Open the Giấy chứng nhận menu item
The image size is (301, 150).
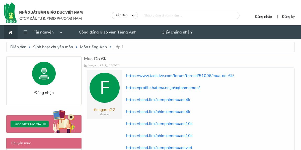coord(177,32)
